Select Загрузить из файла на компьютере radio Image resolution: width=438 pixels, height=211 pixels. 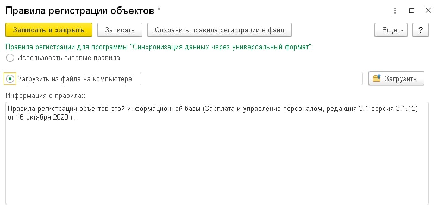[10, 79]
